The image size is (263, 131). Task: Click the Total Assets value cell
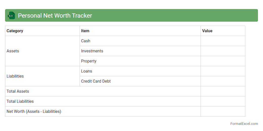point(223,91)
